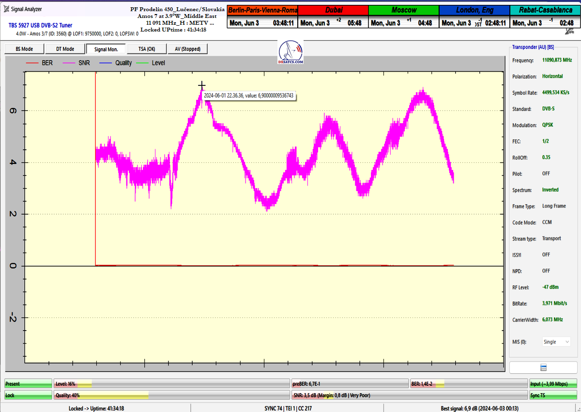The height and width of the screenshot is (412, 581).
Task: Click the magenta SNR legend line
Action: (69, 63)
